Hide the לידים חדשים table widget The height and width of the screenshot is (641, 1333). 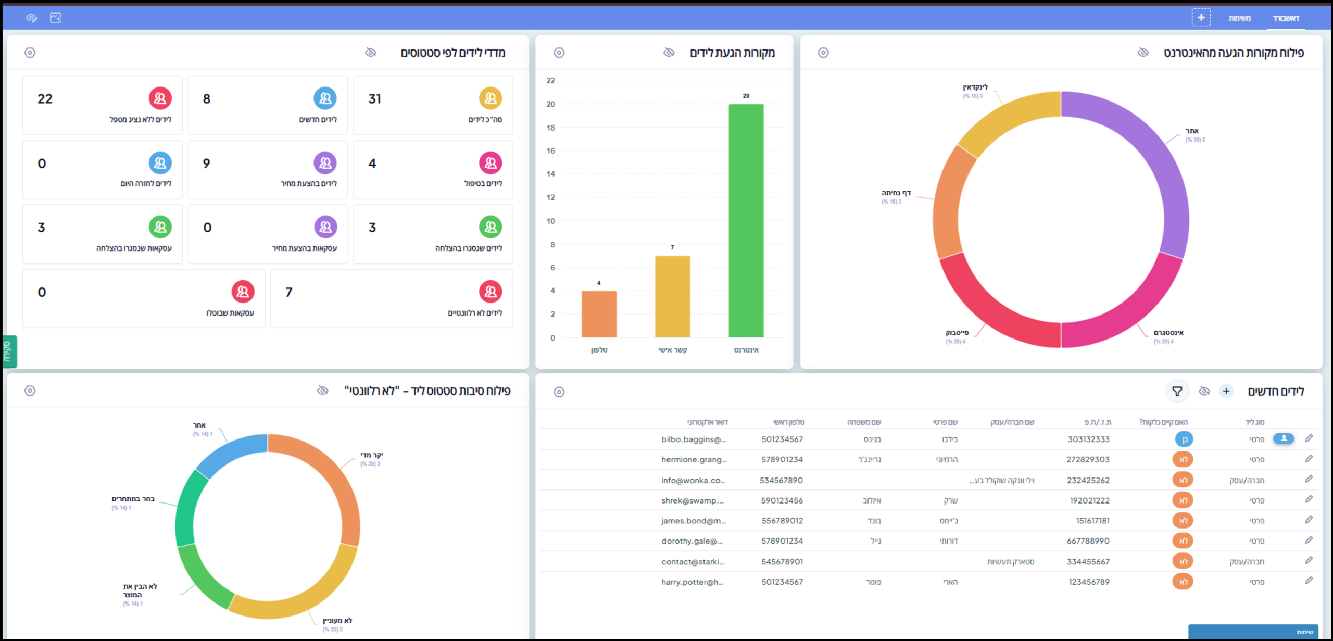[1204, 391]
